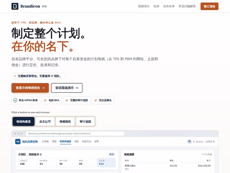
Task: Switch to 业主认可 screen tab
Action: pos(45,121)
